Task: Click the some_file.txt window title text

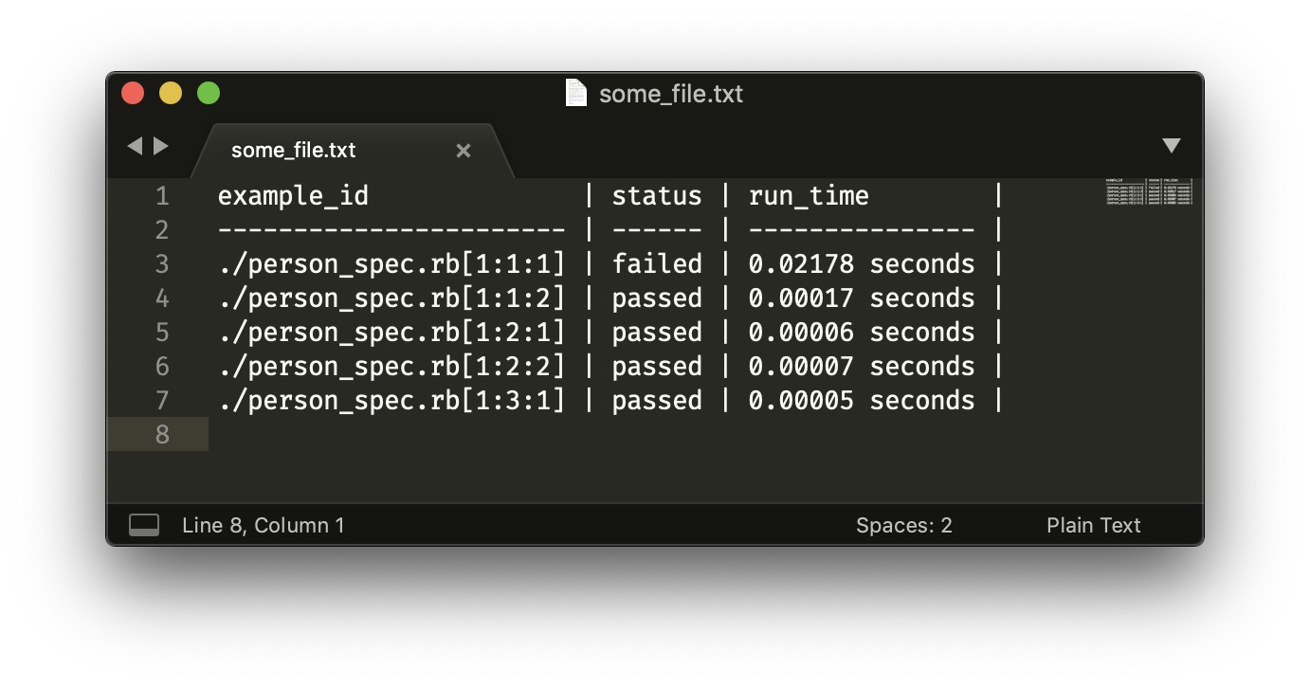Action: [x=671, y=94]
